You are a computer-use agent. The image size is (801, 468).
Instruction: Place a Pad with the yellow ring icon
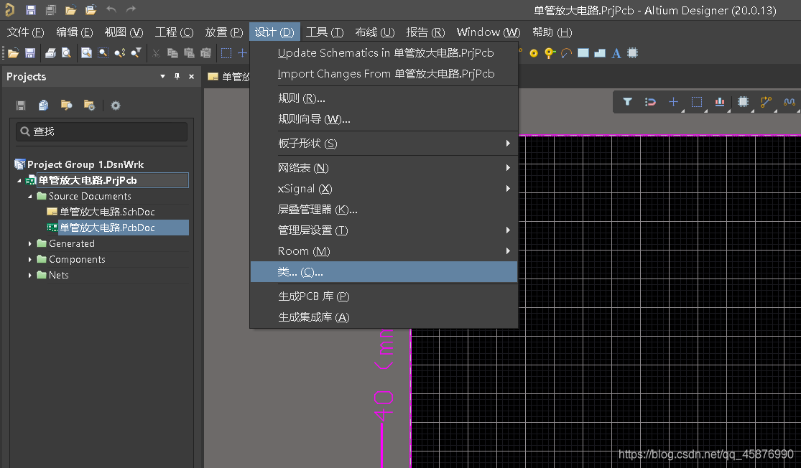point(534,53)
